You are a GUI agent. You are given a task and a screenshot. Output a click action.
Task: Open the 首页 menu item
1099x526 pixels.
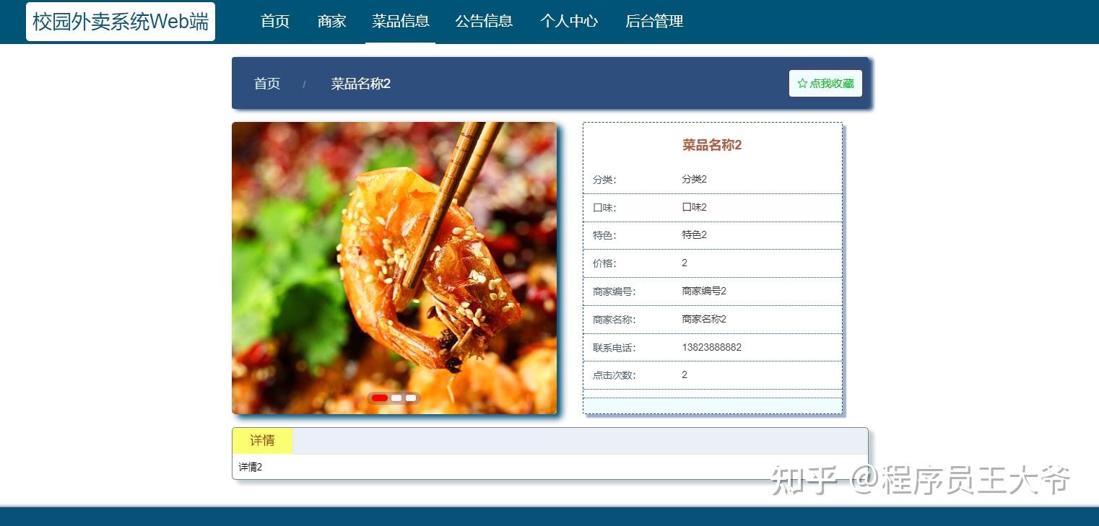point(274,22)
